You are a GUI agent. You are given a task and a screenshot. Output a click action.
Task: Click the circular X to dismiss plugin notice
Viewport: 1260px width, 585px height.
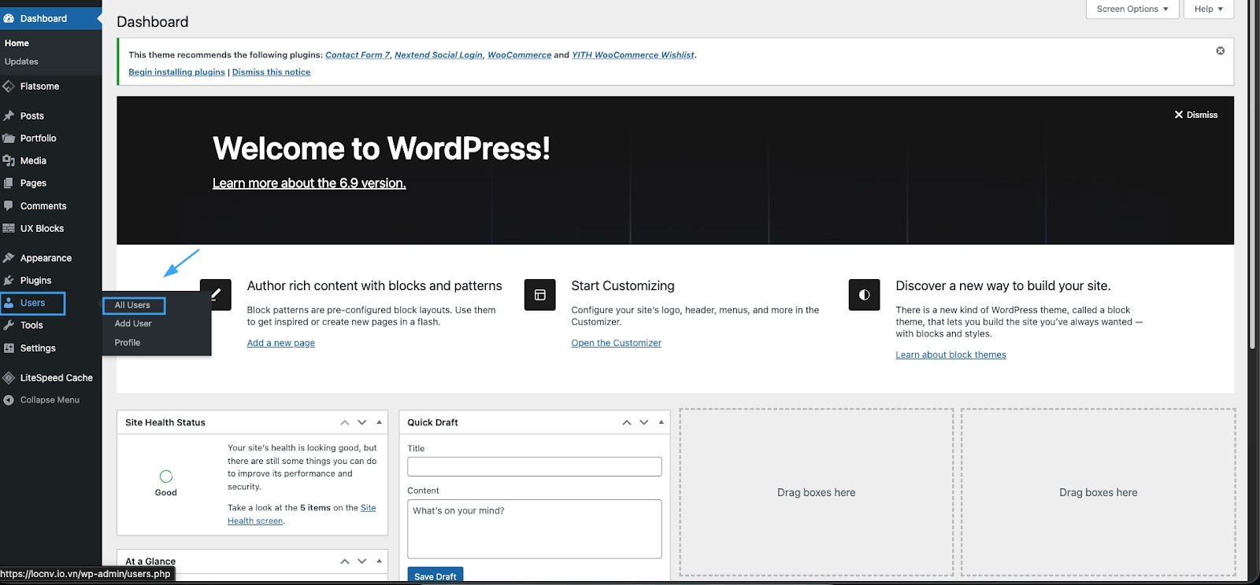(1220, 51)
